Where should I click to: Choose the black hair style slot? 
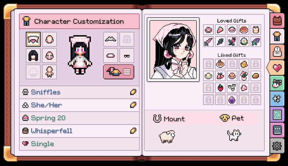point(33,56)
